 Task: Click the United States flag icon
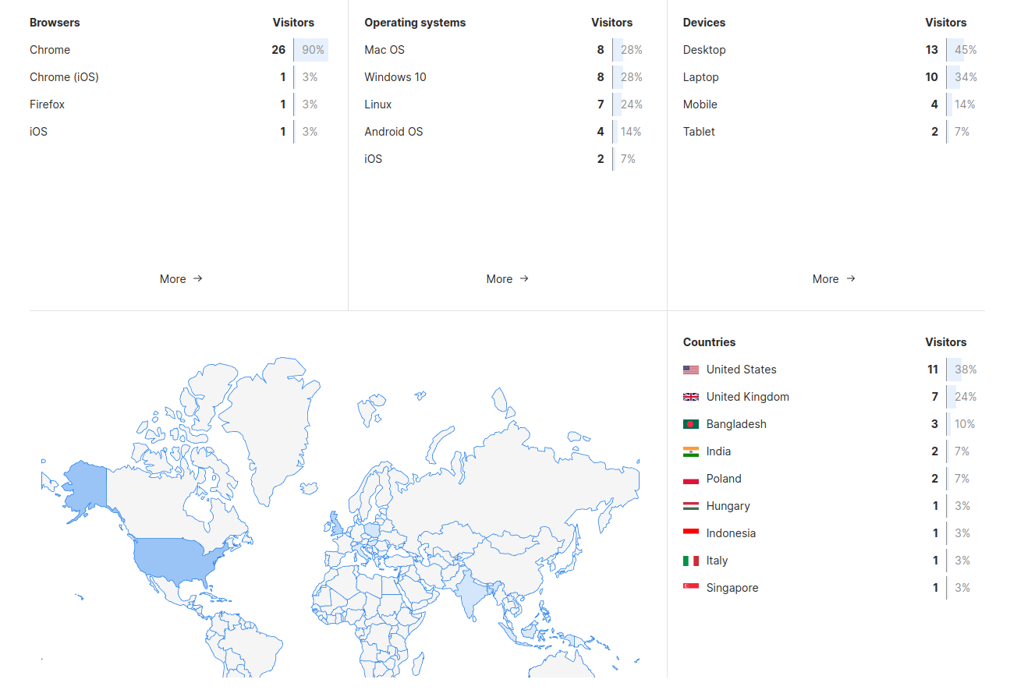691,370
